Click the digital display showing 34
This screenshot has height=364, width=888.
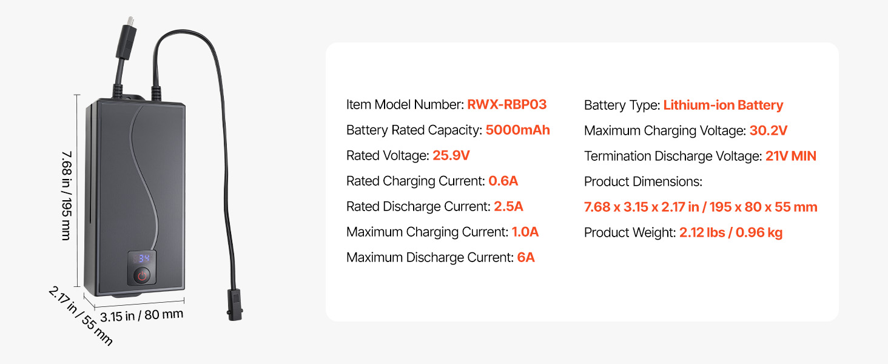[x=143, y=258]
